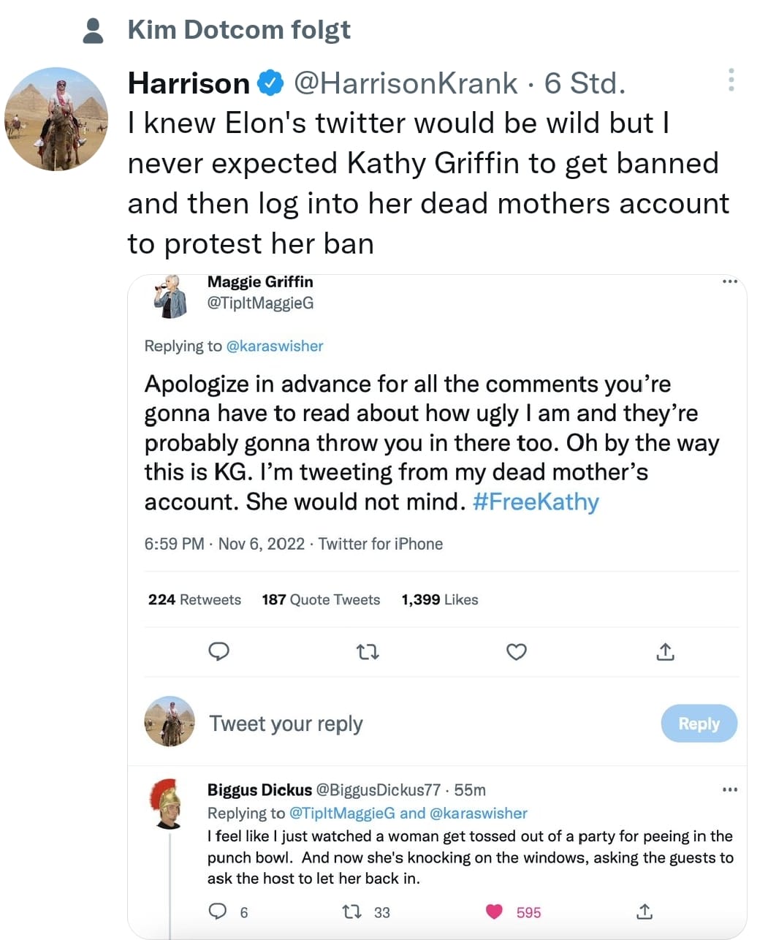View the 187 Quote Tweets list

(x=321, y=599)
